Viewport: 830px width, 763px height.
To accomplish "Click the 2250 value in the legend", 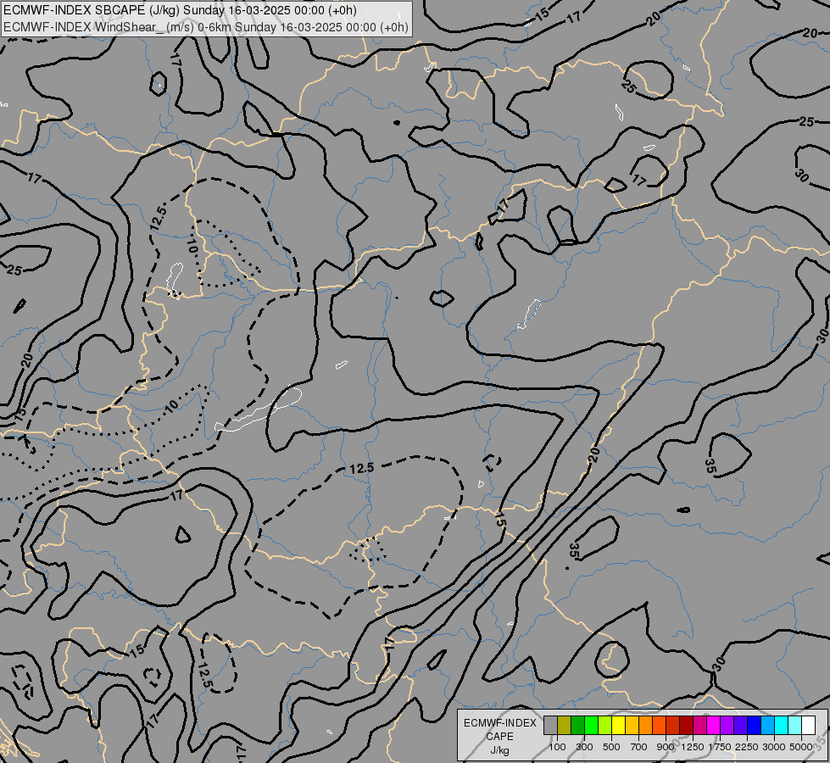I will pyautogui.click(x=747, y=747).
